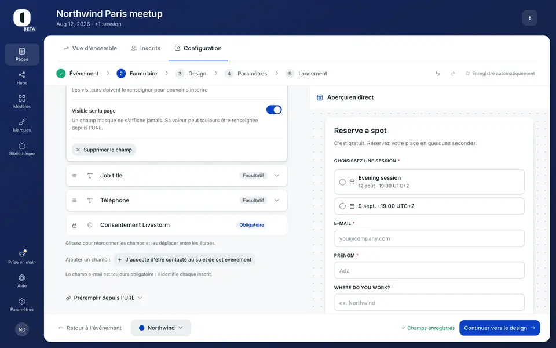Switch to the Inscrits tab
Image resolution: width=556 pixels, height=348 pixels.
point(146,48)
